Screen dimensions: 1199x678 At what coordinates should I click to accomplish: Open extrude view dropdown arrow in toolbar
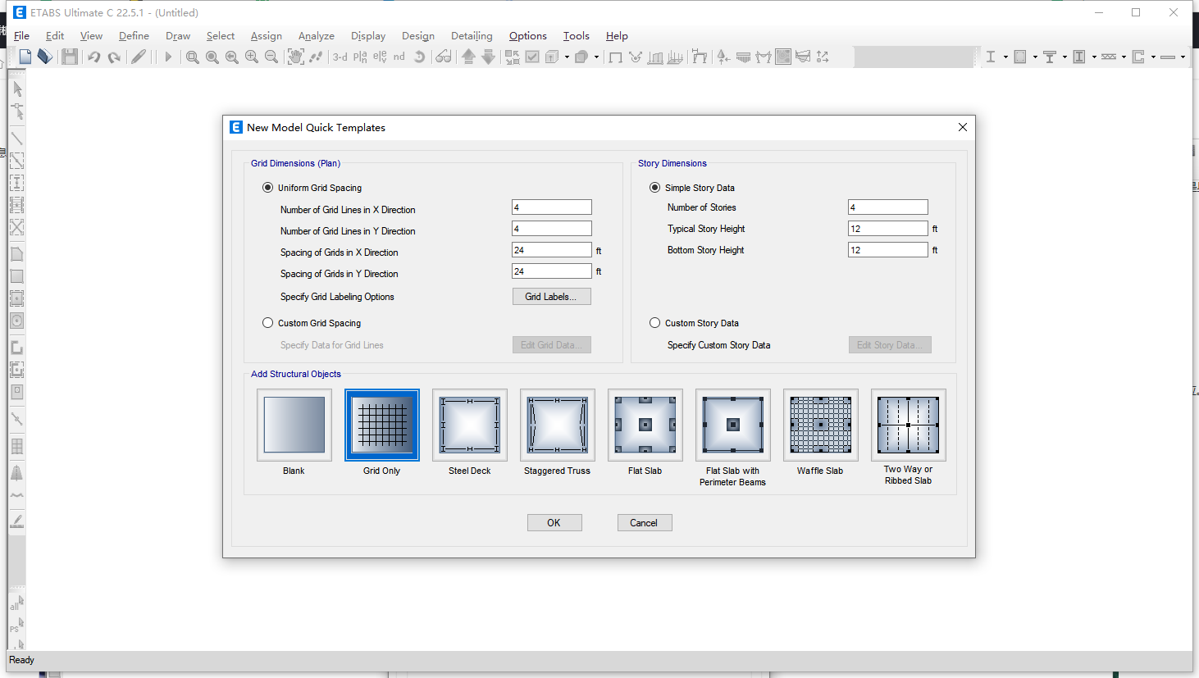pyautogui.click(x=567, y=57)
